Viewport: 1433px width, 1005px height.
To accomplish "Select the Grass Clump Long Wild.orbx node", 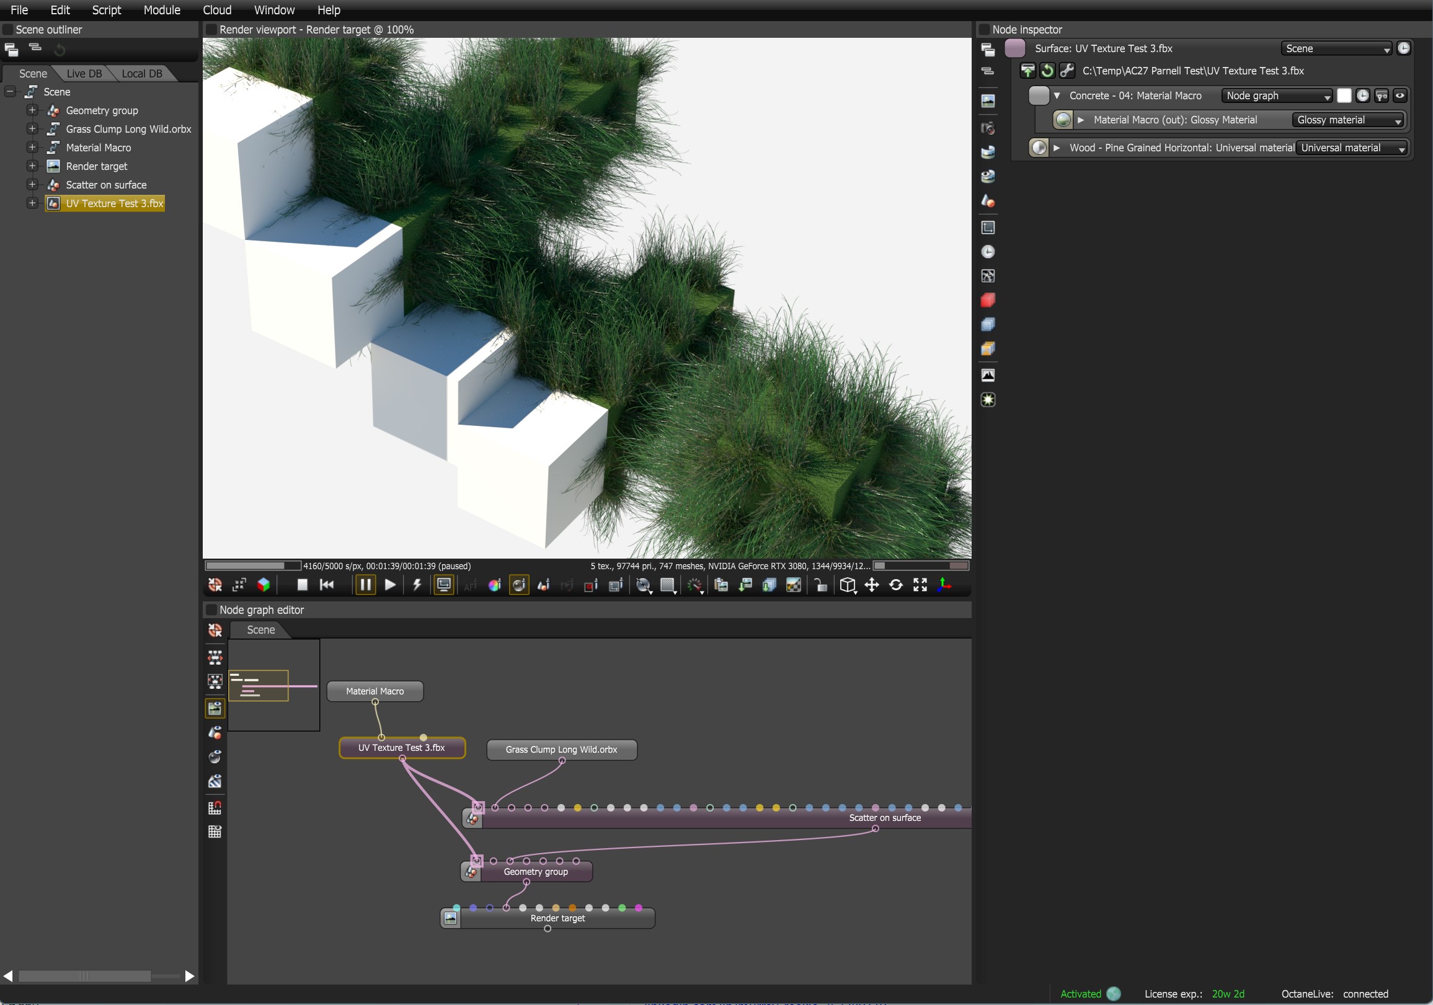I will coord(561,749).
